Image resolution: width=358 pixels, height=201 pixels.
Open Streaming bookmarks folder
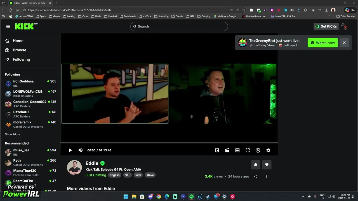click(161, 16)
